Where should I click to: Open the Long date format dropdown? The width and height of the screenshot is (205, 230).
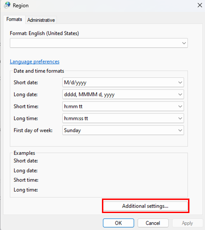[x=123, y=94]
